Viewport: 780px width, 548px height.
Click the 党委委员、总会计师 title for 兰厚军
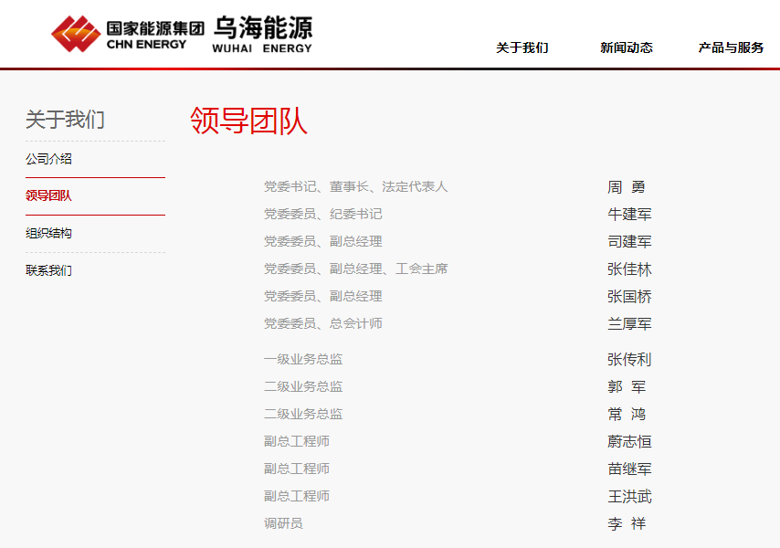(316, 323)
